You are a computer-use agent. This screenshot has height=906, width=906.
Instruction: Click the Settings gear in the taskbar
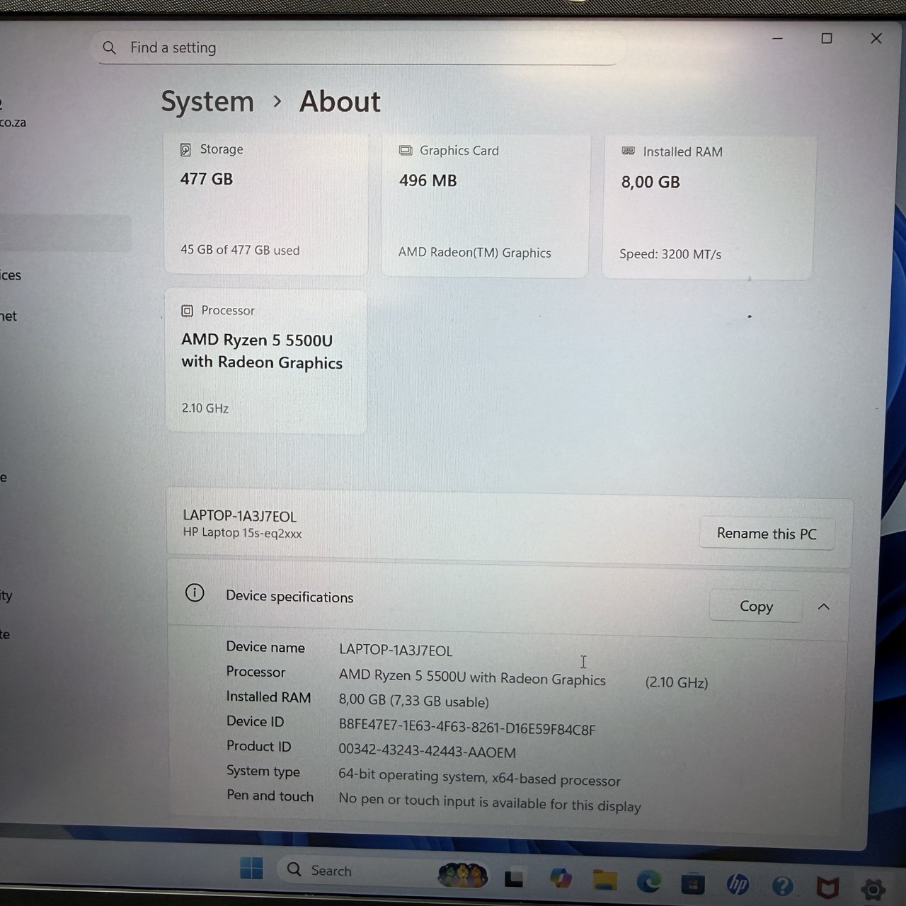click(873, 889)
